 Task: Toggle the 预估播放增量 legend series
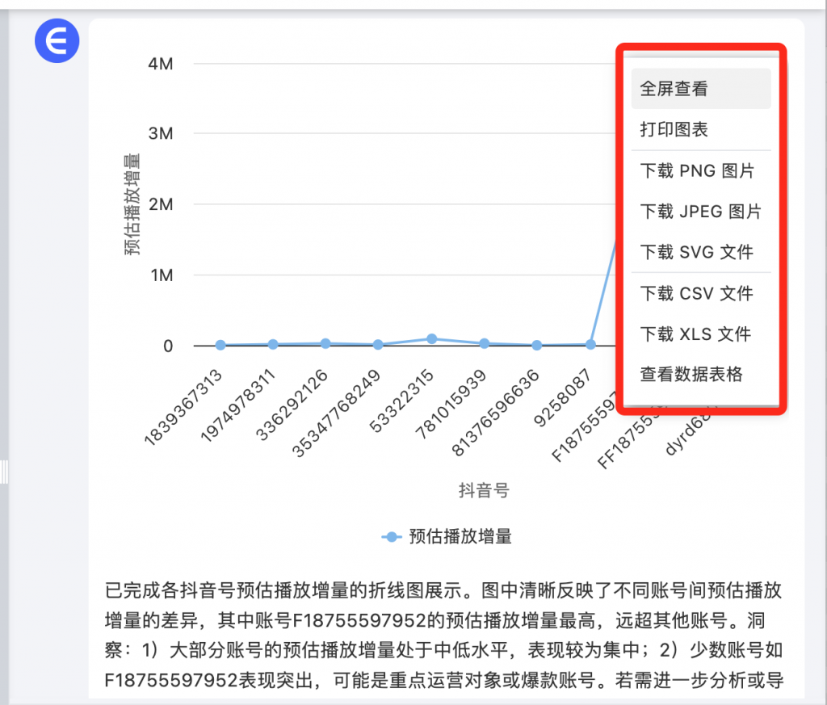(x=446, y=536)
